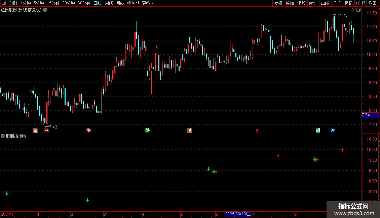This screenshot has height=218, width=380.
Task: Open the 统计 statistics tool
Action: (313, 3)
